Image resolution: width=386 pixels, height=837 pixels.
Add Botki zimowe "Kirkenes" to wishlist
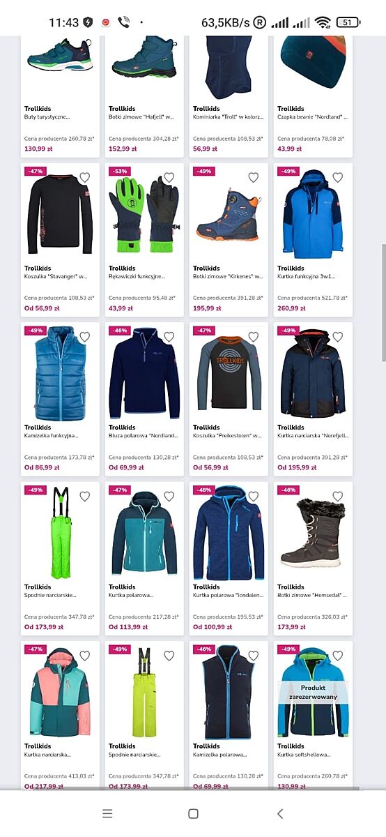[x=253, y=177]
